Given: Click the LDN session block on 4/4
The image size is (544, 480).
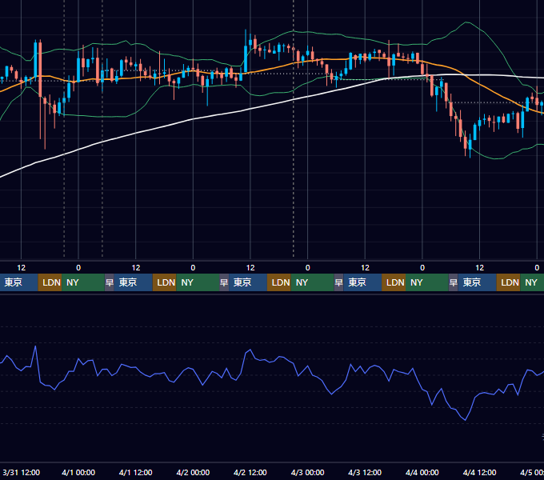Looking at the screenshot, I should pos(508,282).
